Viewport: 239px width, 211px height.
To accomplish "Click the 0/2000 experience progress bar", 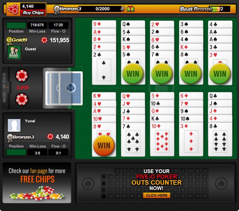I will click(102, 9).
